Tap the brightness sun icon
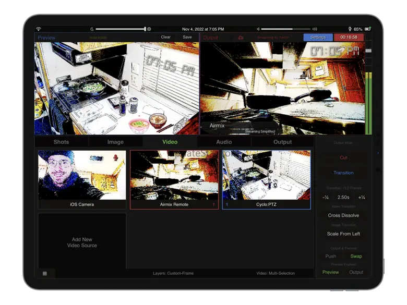The image size is (407, 305). [149, 29]
